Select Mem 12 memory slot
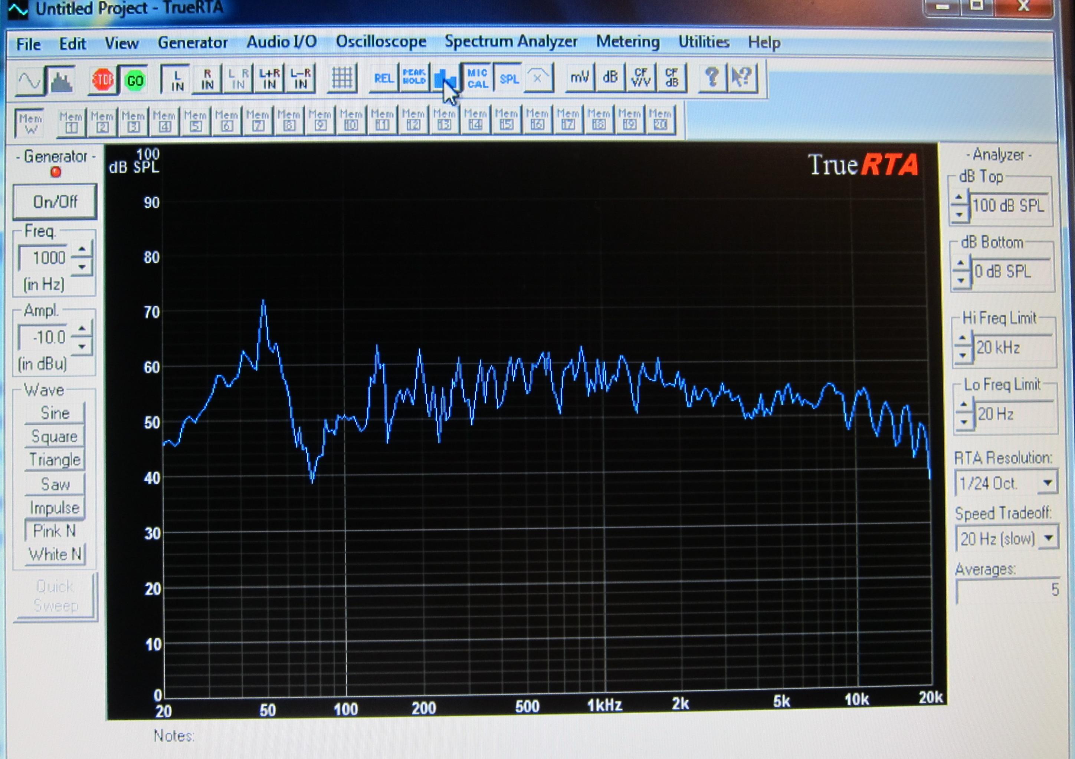Image resolution: width=1075 pixels, height=759 pixels. 413,120
